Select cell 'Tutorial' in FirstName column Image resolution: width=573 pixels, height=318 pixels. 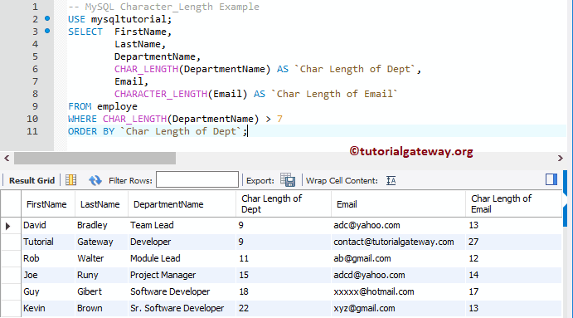pos(48,242)
